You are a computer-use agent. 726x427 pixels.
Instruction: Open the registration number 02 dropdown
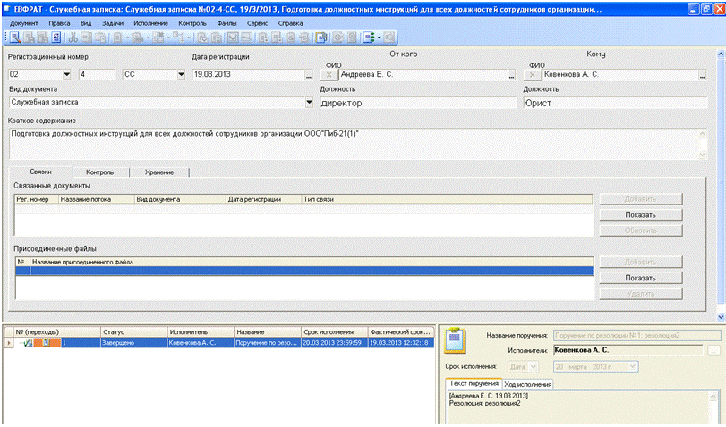click(67, 75)
